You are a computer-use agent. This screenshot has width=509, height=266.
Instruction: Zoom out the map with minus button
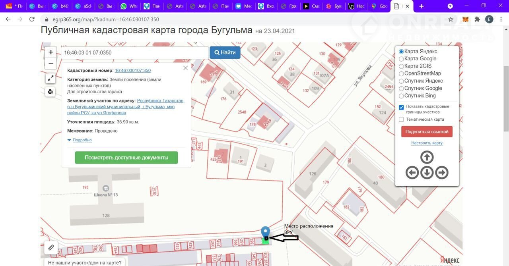(x=51, y=64)
